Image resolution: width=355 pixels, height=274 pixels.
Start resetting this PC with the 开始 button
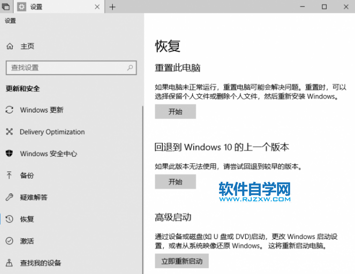[x=175, y=111]
